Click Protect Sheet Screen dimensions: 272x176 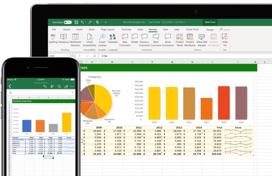coord(180,40)
